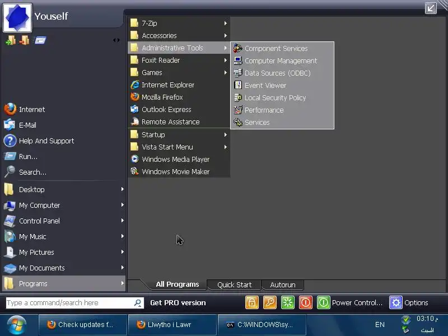This screenshot has width=448, height=336.
Task: Select the Administrative Tools menu entry
Action: click(179, 48)
